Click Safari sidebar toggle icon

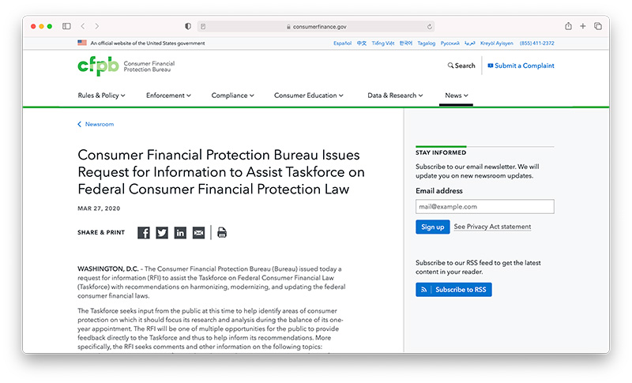[x=66, y=26]
